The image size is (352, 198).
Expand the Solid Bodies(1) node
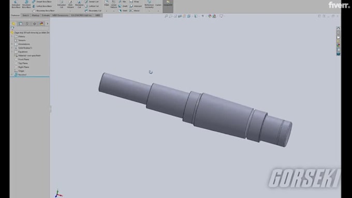(12, 48)
